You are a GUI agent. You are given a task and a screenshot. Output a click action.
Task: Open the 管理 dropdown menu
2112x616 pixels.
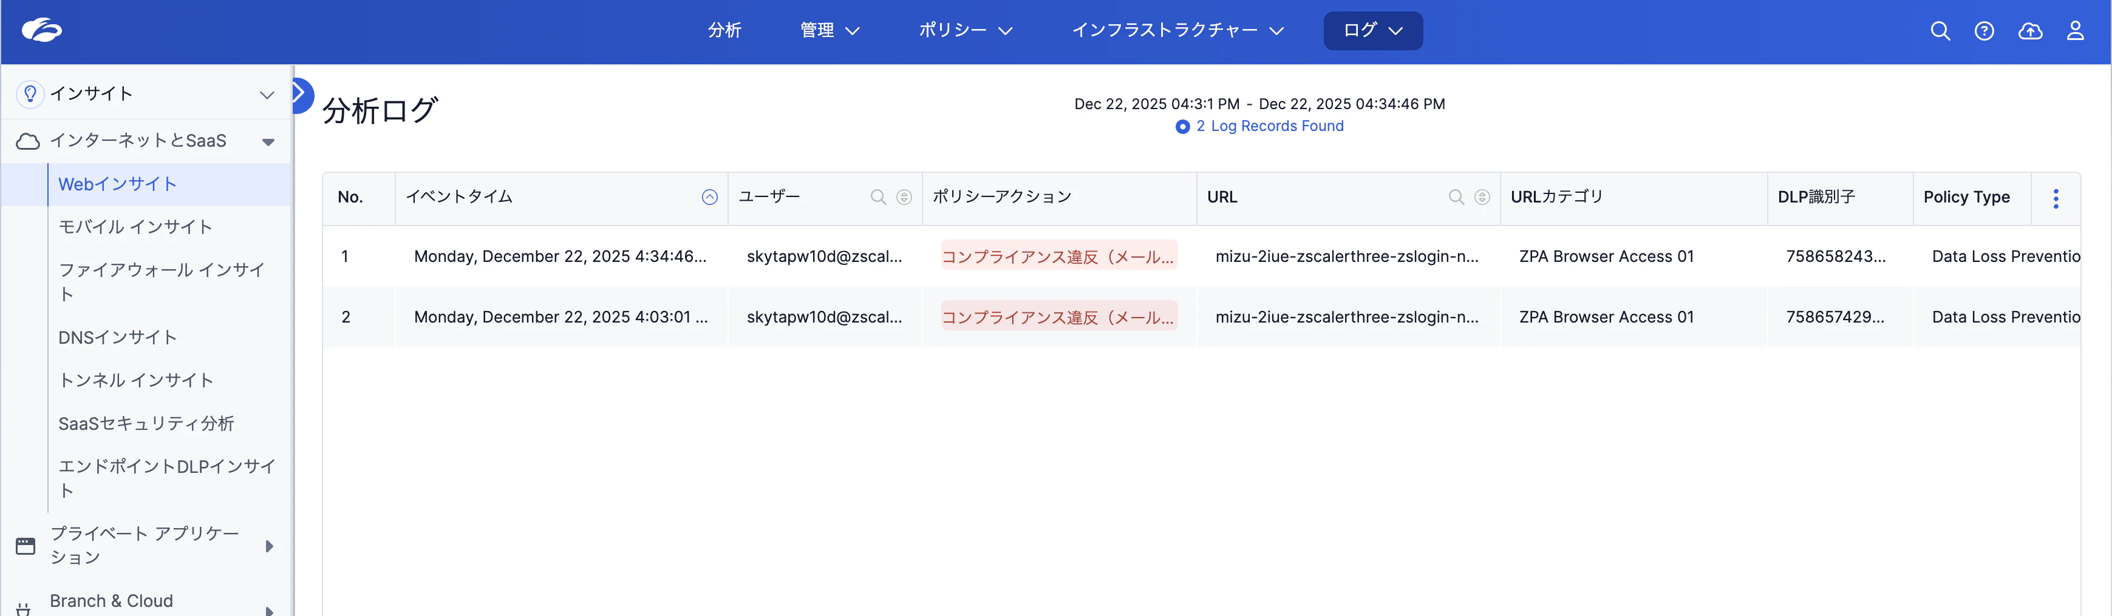tap(829, 30)
